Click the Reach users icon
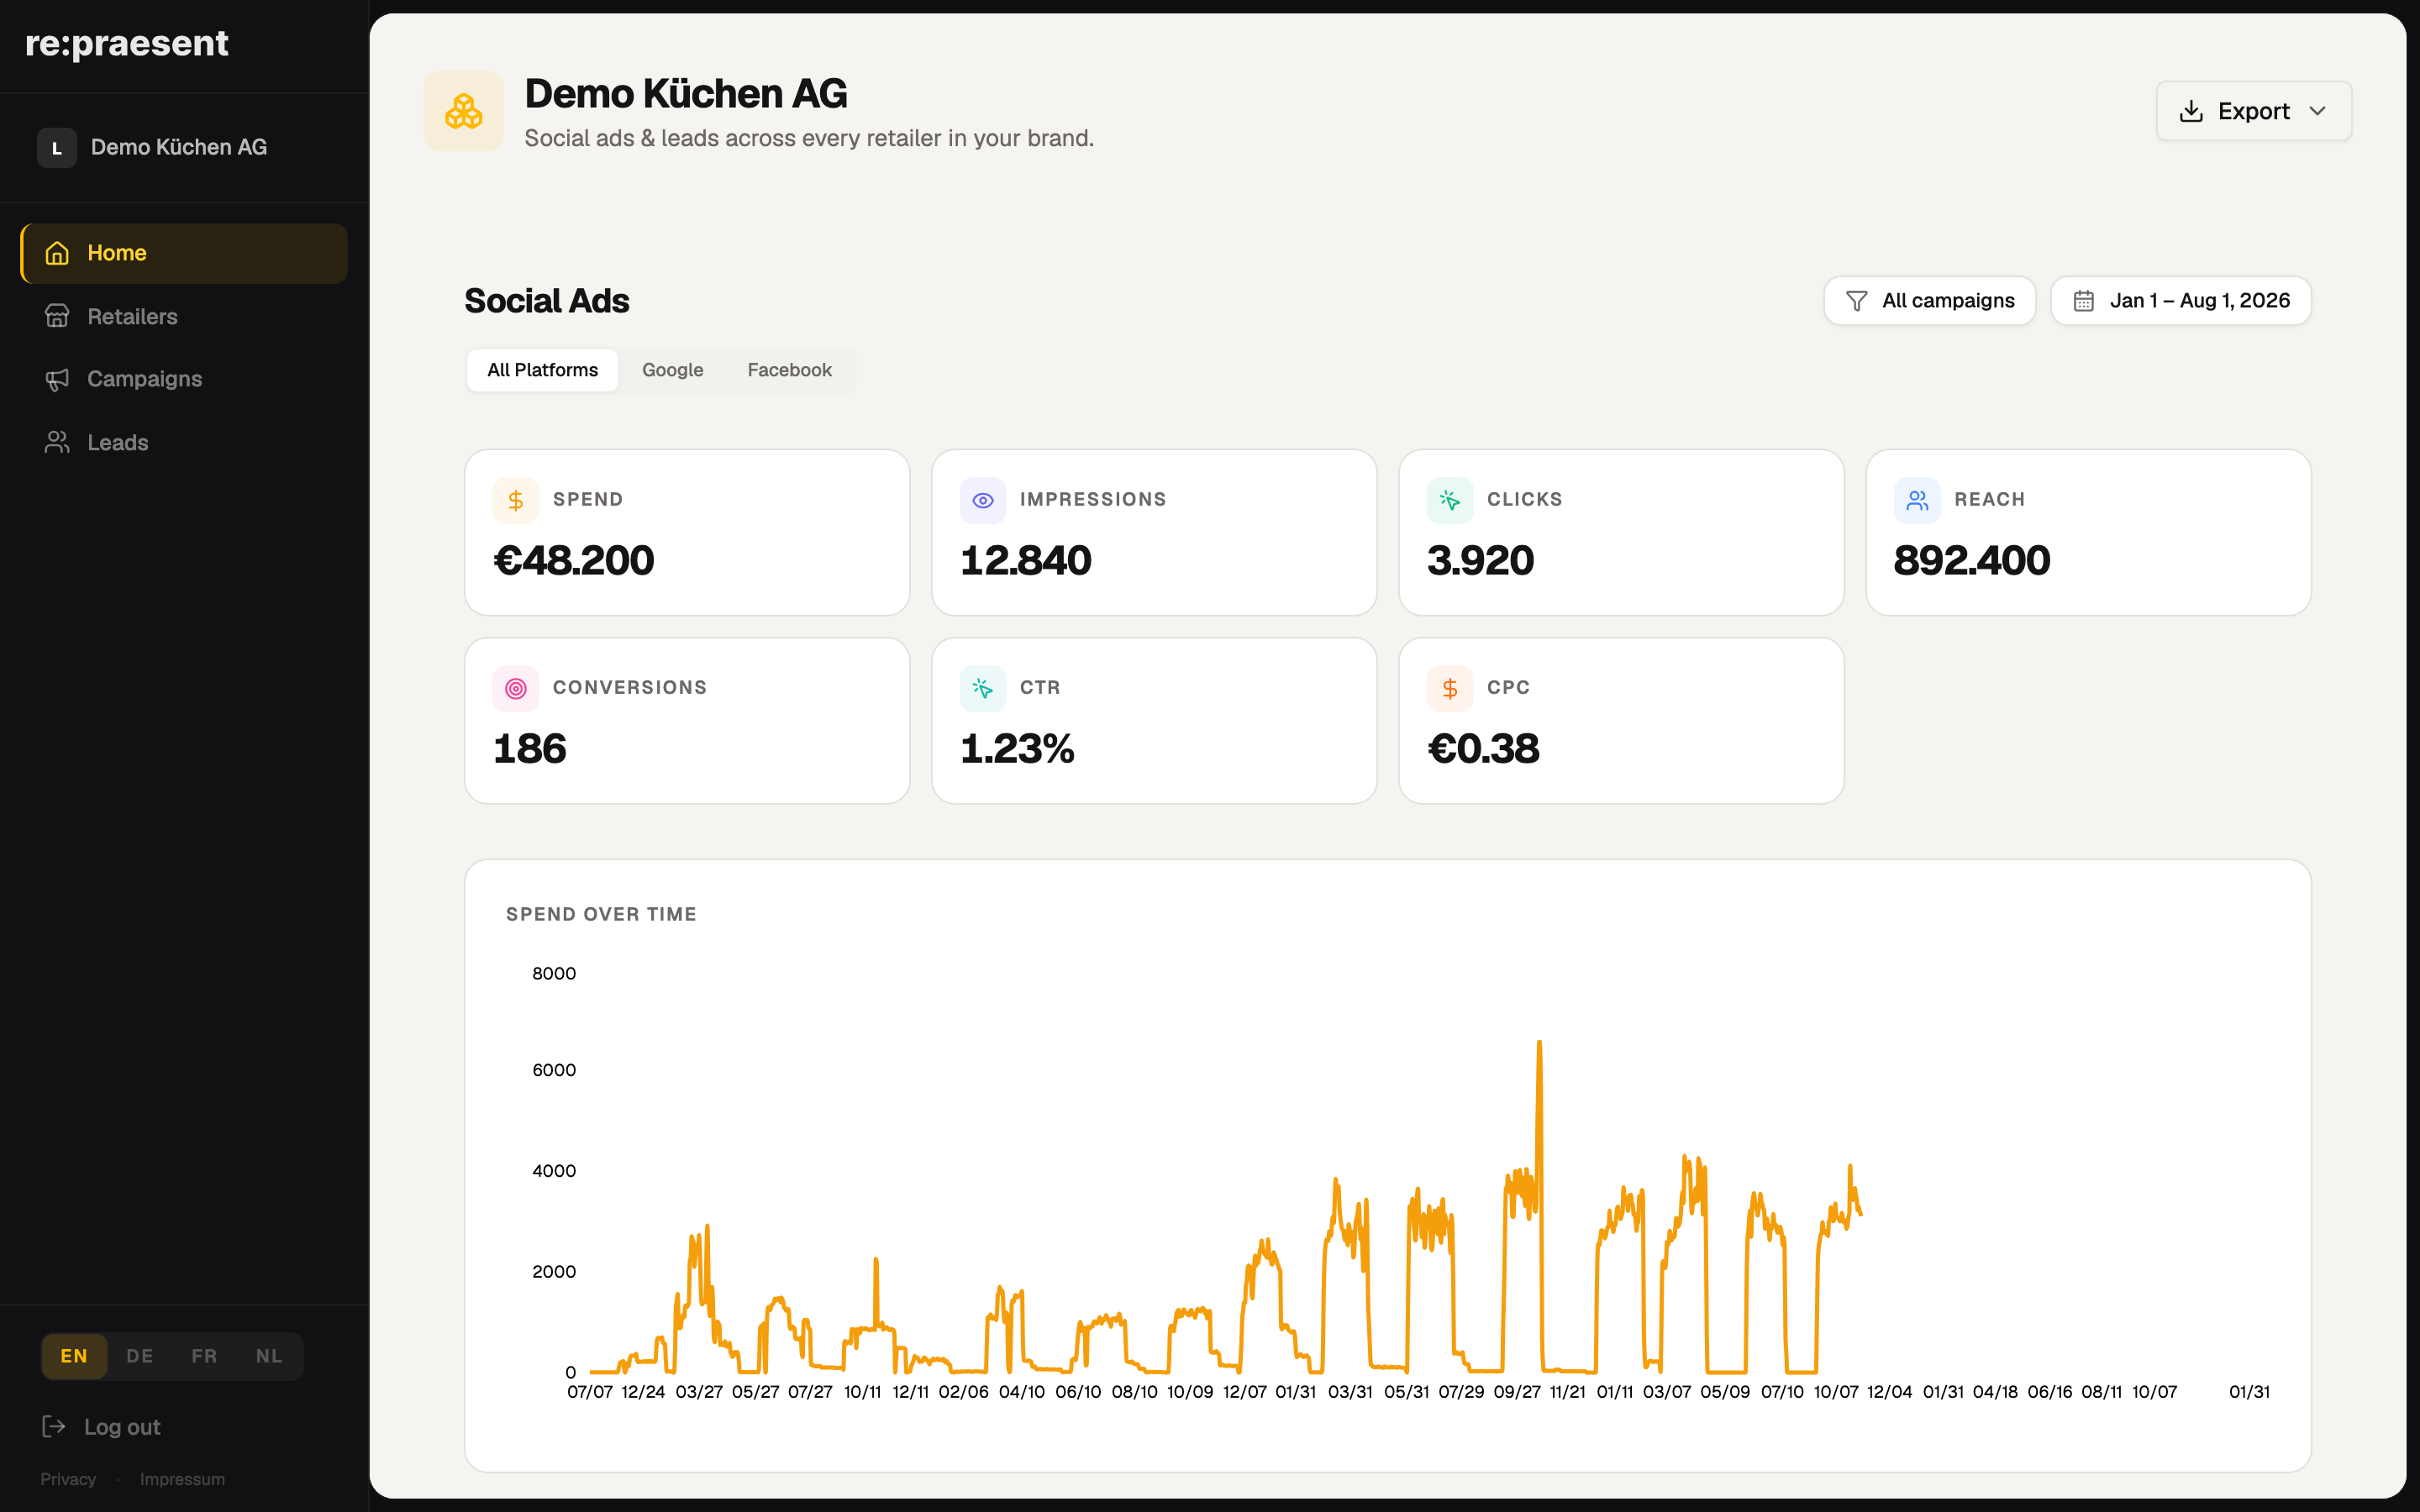This screenshot has height=1512, width=2420. pos(1917,500)
